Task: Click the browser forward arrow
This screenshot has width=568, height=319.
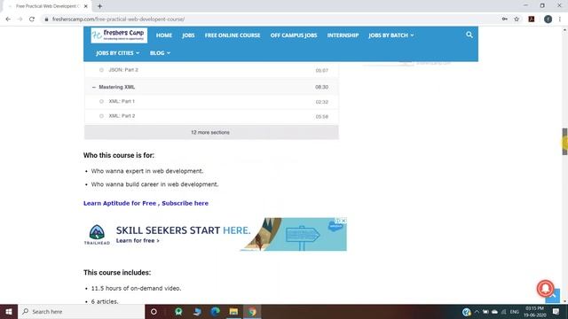Action: (20, 19)
